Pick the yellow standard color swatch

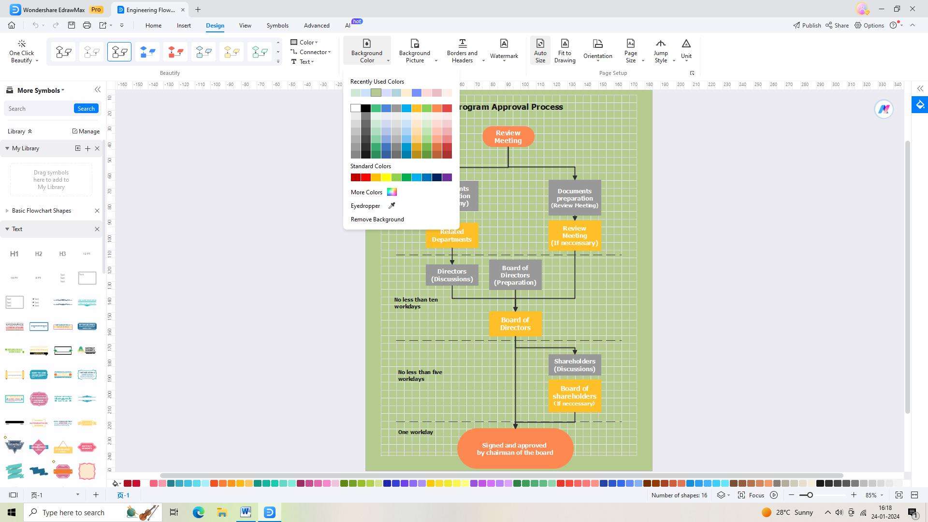386,177
